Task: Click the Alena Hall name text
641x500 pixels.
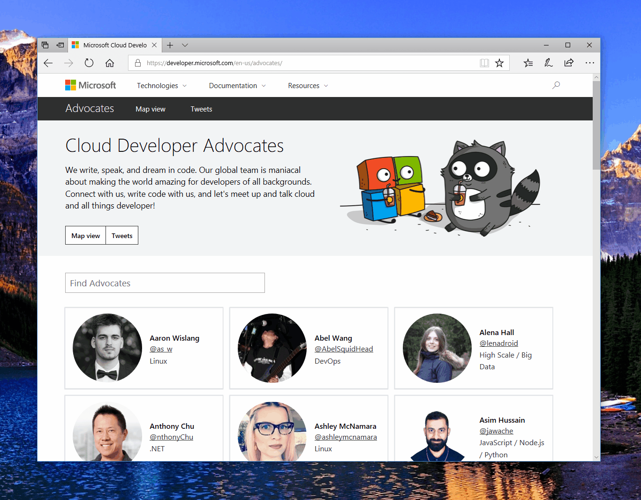Action: click(497, 333)
